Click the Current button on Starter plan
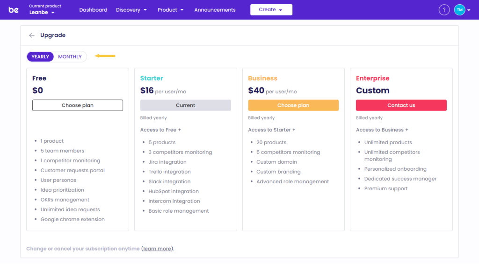 (x=185, y=105)
